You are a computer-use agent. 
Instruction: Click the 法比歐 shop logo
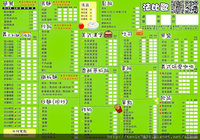pos(156,7)
